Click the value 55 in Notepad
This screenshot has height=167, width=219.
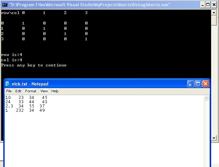pos(32,106)
